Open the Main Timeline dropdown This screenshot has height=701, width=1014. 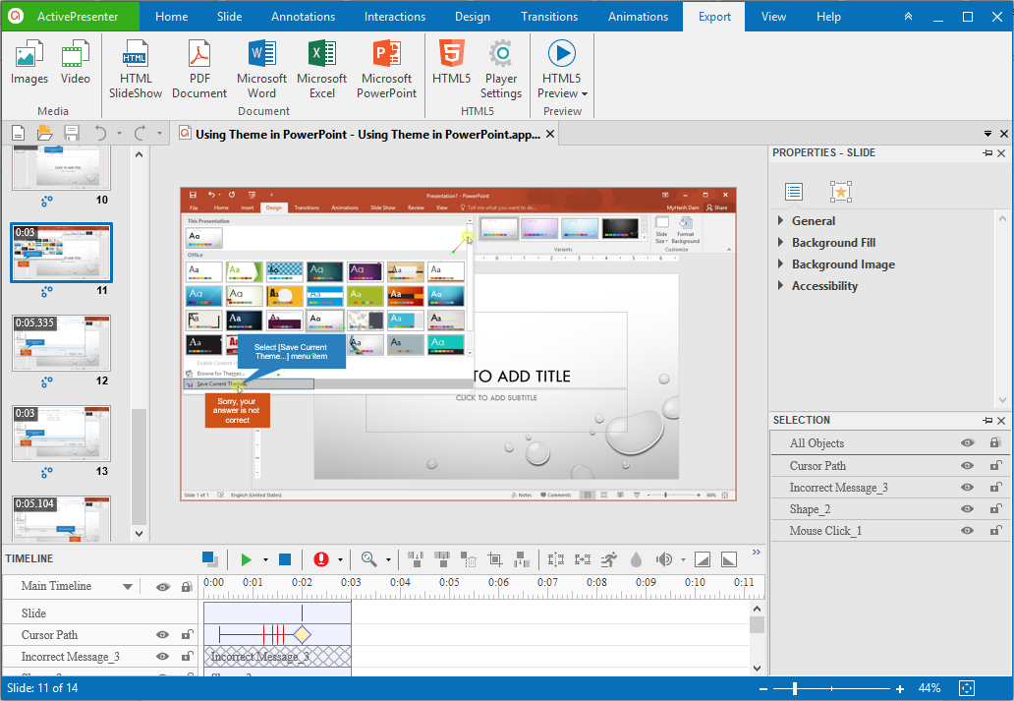128,586
